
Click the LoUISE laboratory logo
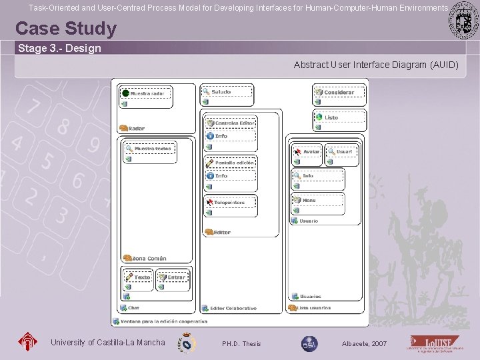[x=435, y=344]
